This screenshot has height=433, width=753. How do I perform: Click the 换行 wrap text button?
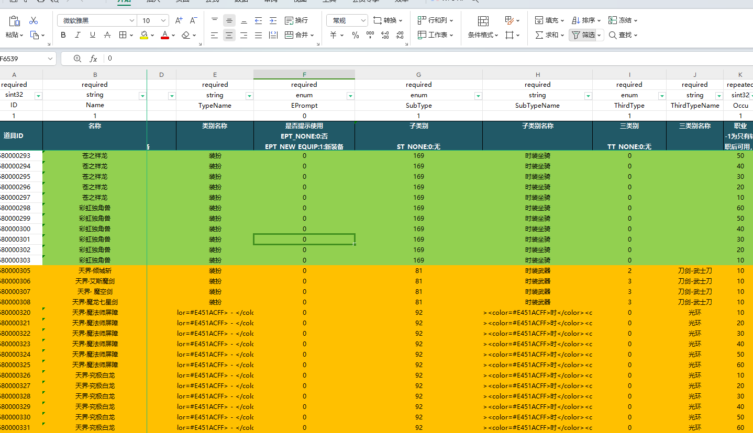[296, 20]
